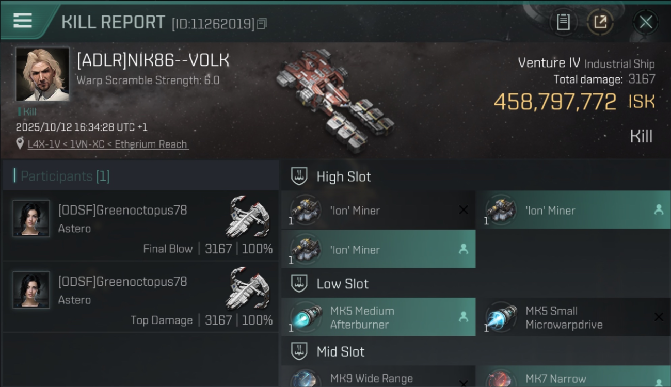Click the Mid Slot section header
671x387 pixels.
[476, 352]
